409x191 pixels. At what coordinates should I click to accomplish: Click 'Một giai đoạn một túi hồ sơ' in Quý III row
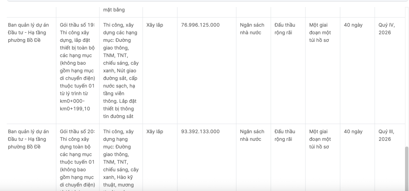[x=320, y=139]
